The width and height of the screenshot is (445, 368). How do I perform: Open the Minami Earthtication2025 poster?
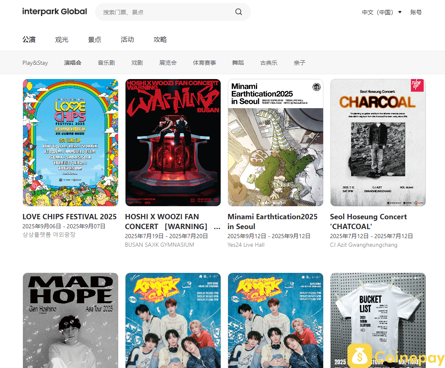(x=275, y=143)
